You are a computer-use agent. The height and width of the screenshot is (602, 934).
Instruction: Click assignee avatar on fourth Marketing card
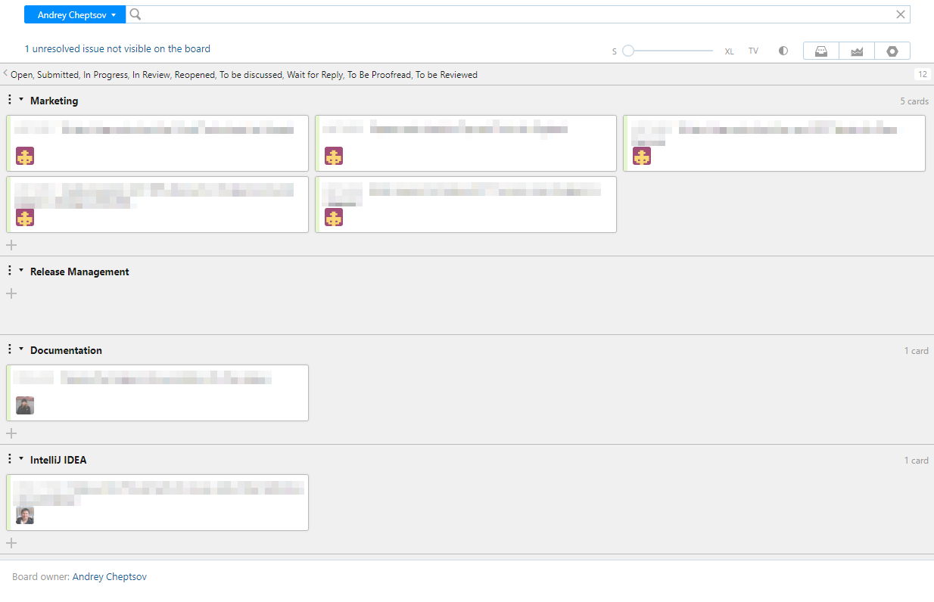(25, 217)
